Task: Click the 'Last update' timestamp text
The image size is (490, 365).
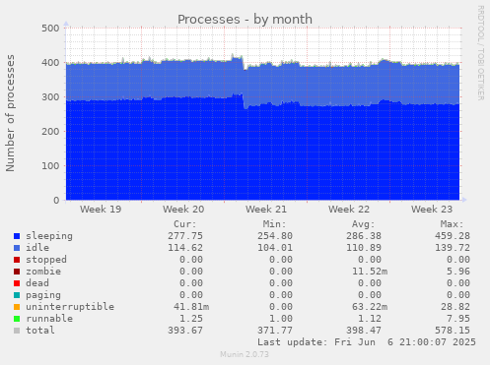Action: pos(367,342)
